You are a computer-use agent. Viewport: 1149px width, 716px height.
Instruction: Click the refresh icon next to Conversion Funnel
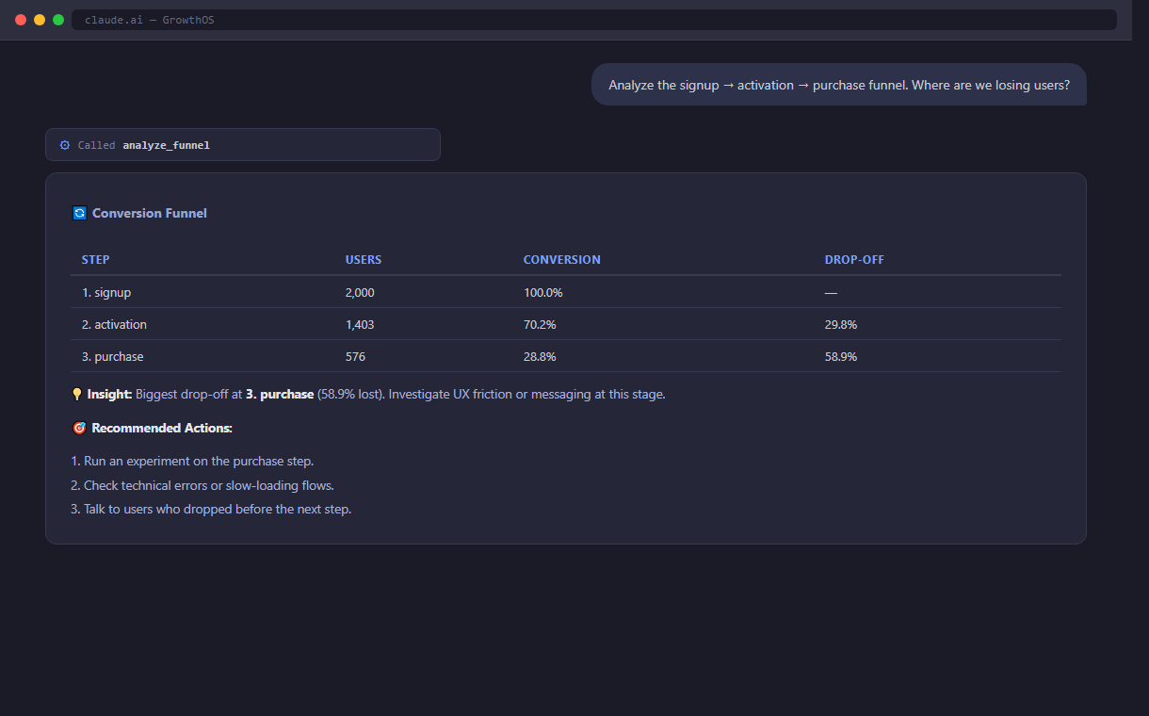click(x=79, y=213)
